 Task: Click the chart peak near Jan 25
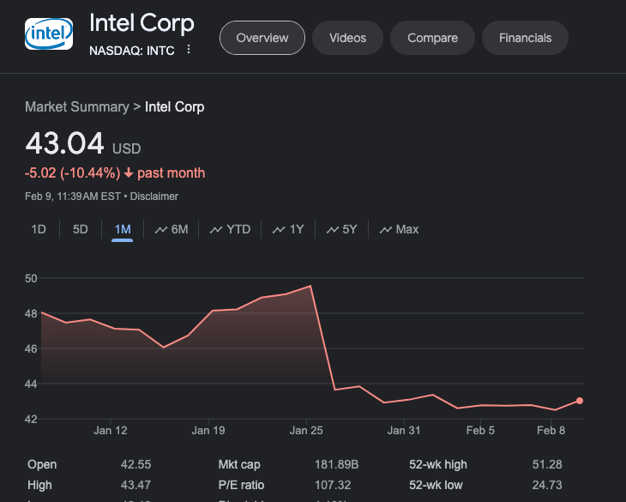(x=310, y=286)
